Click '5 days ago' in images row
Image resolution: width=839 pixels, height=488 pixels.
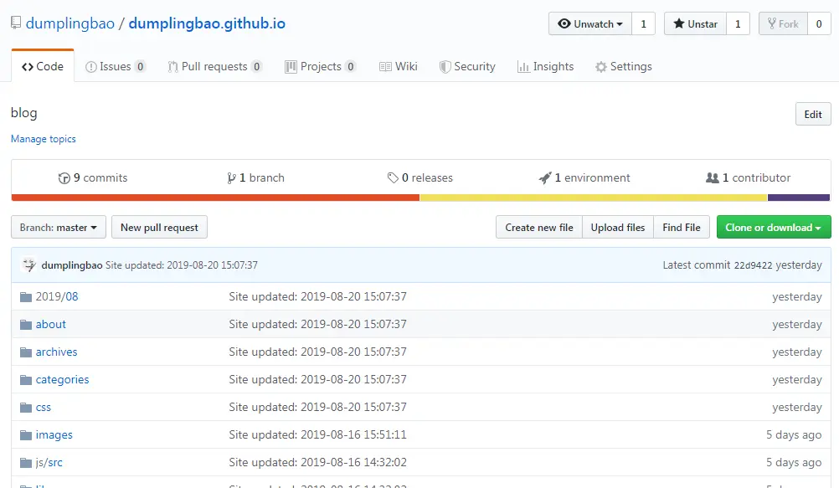(794, 434)
